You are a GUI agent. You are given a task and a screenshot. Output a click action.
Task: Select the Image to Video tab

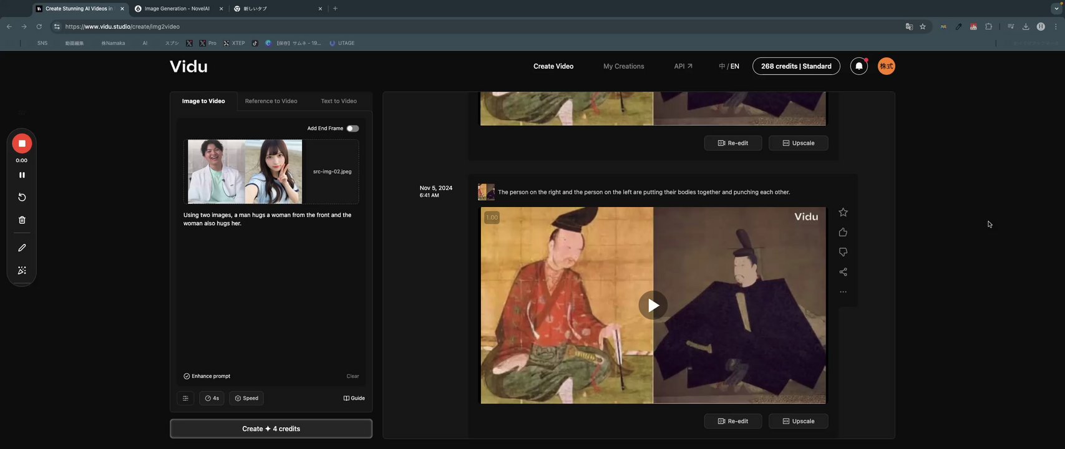point(203,101)
